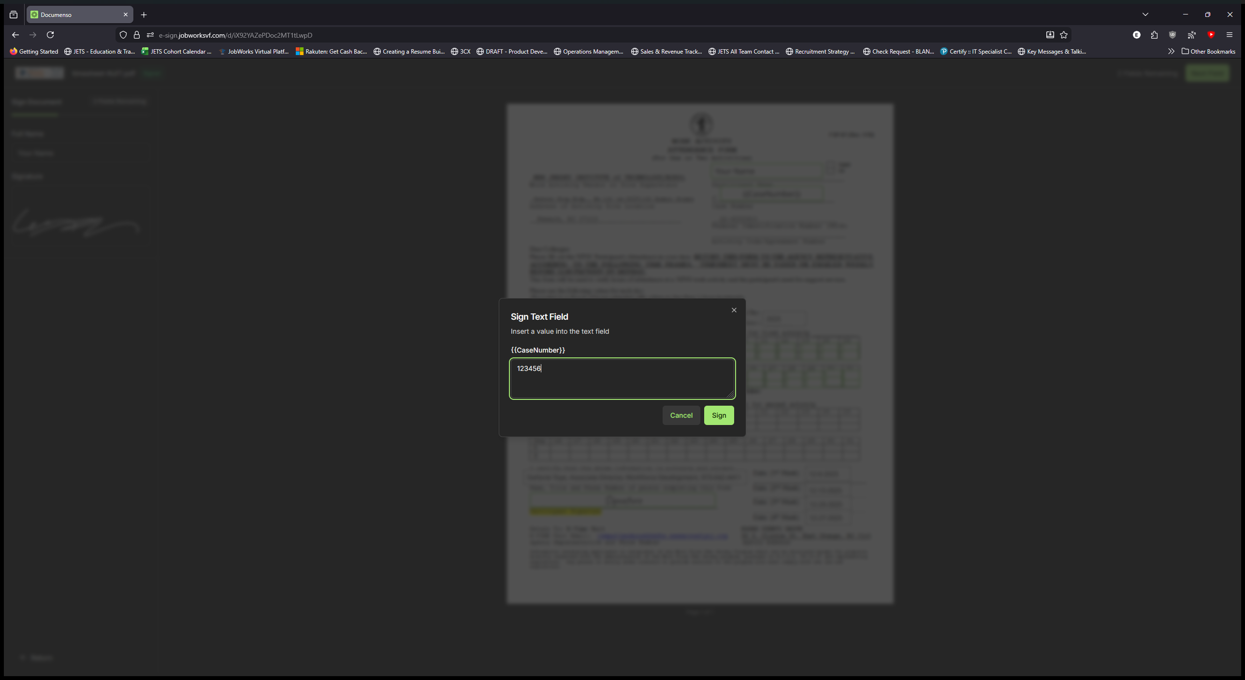Close the Sign Text Field dialog with X

click(x=734, y=310)
